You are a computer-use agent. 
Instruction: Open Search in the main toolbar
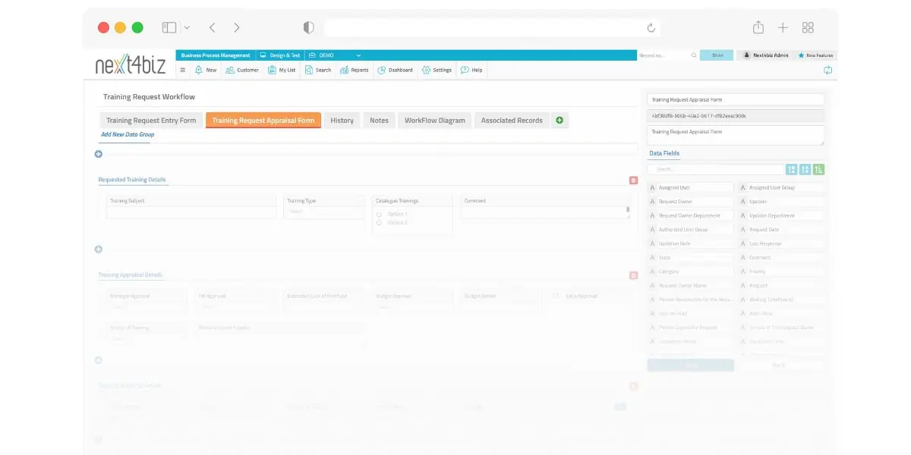pyautogui.click(x=318, y=70)
